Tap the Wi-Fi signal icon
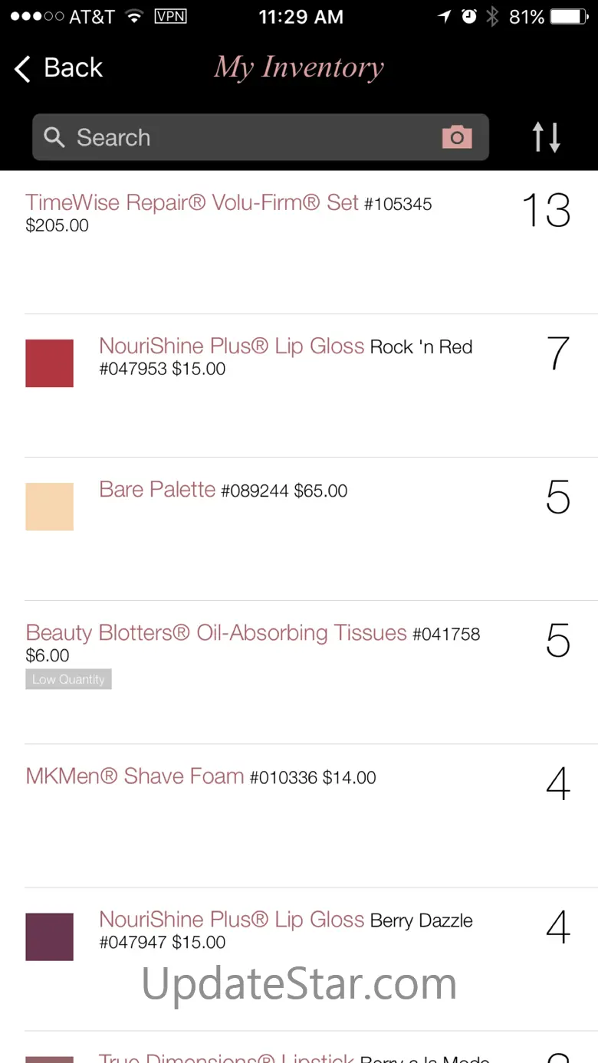 135,17
